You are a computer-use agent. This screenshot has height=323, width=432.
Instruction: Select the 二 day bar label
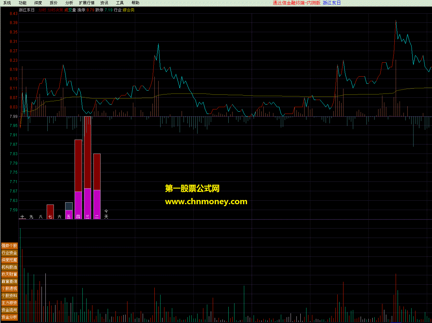[x=97, y=217]
